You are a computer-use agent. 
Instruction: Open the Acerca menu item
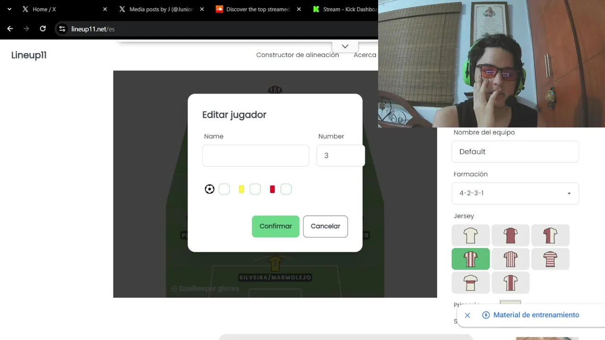365,55
